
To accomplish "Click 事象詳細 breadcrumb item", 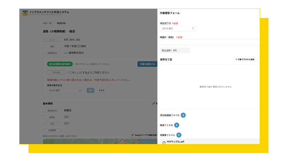I will [x=61, y=23].
